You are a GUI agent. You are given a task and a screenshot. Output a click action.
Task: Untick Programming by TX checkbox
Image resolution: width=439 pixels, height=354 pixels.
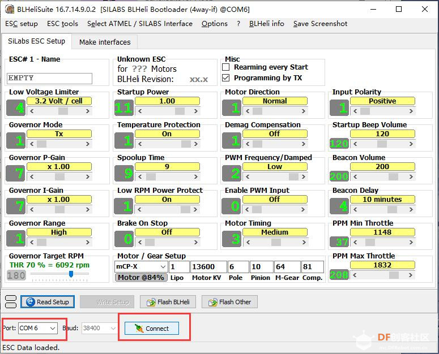[x=225, y=77]
